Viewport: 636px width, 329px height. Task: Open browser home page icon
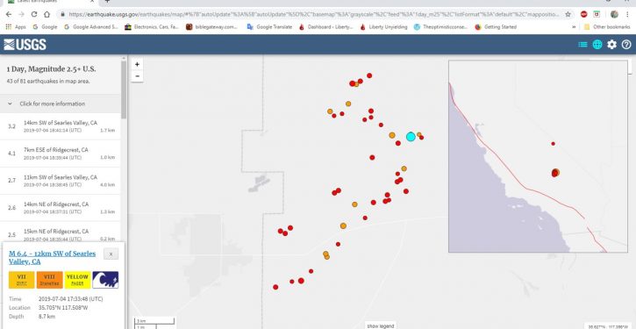(x=46, y=14)
